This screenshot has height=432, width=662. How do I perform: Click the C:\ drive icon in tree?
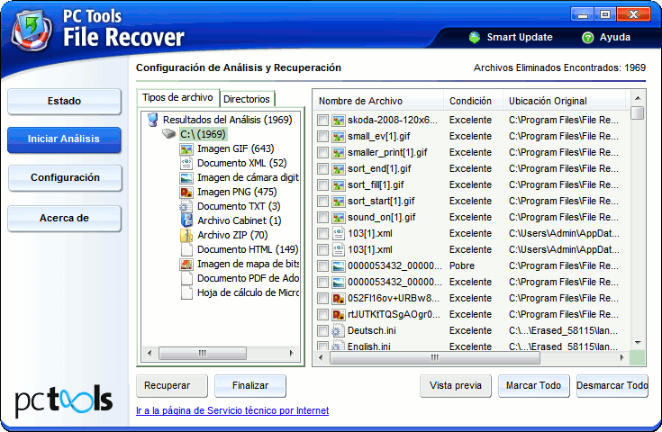(169, 134)
